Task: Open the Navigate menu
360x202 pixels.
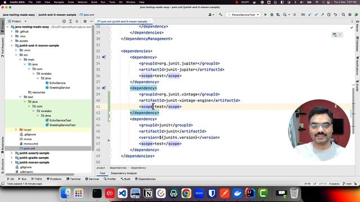Action: pos(58,2)
